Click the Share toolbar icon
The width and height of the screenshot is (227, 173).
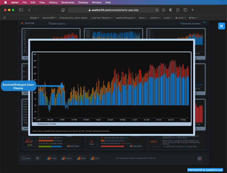click(x=178, y=10)
